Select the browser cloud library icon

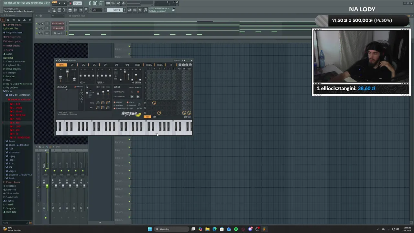point(24,20)
